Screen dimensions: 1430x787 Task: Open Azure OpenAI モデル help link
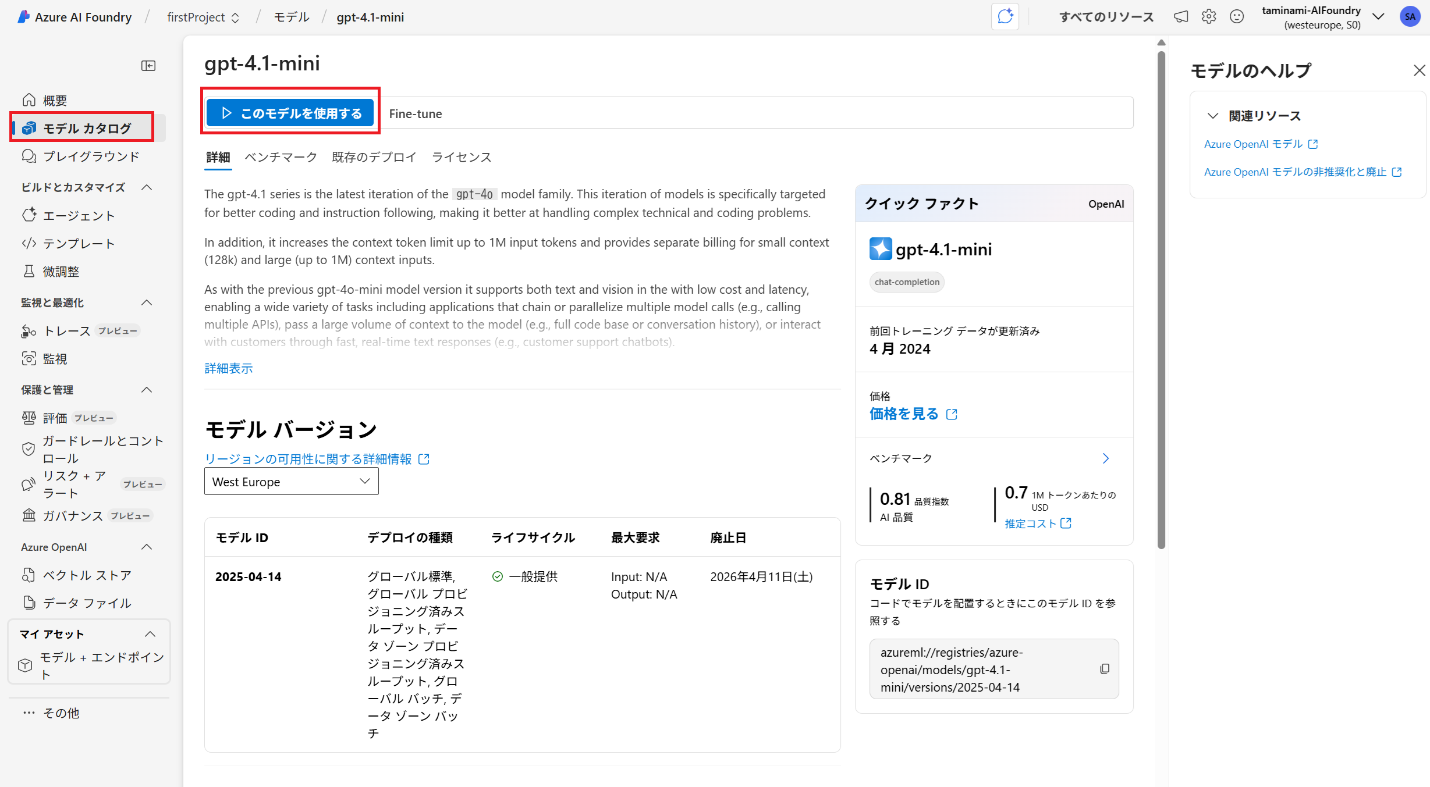click(x=1261, y=144)
